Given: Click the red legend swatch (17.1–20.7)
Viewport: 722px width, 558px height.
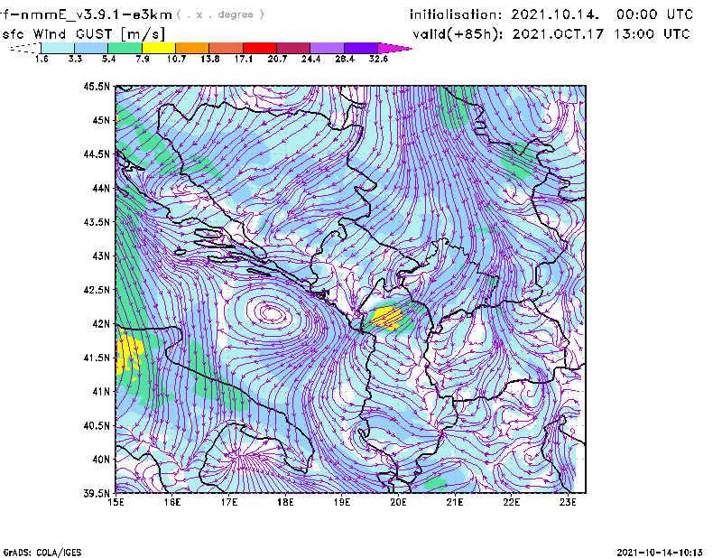Looking at the screenshot, I should (x=260, y=48).
